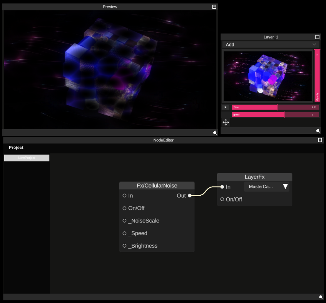
Task: Click the resize arrow at the Layer_1 panel corner
Action: [x=317, y=130]
